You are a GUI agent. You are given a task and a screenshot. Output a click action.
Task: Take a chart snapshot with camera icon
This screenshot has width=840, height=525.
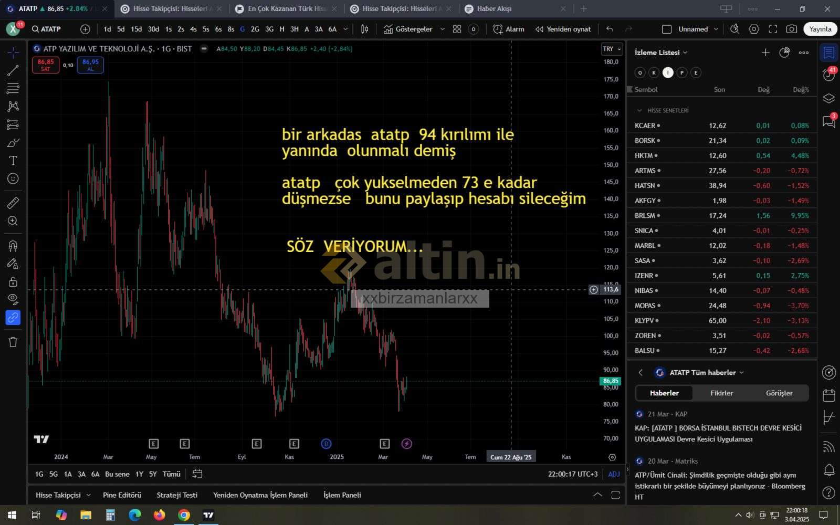pos(792,29)
